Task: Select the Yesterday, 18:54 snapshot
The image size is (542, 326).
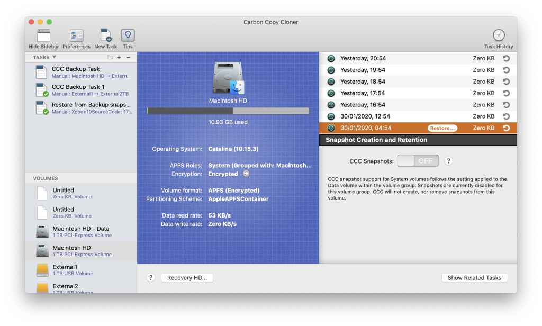Action: pyautogui.click(x=418, y=81)
